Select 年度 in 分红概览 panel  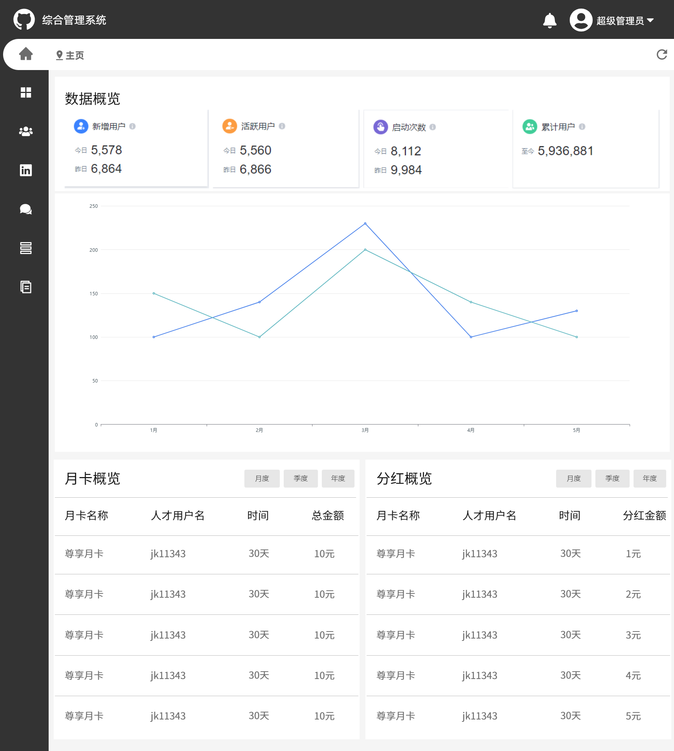click(649, 478)
